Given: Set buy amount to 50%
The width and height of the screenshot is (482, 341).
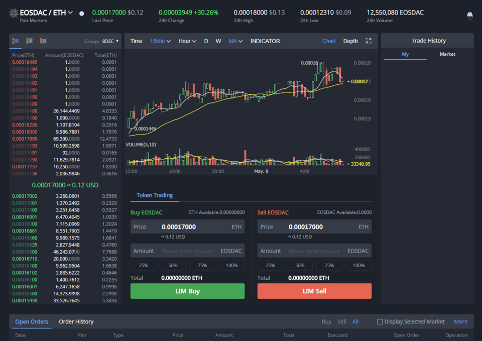Looking at the screenshot, I should pos(173,265).
